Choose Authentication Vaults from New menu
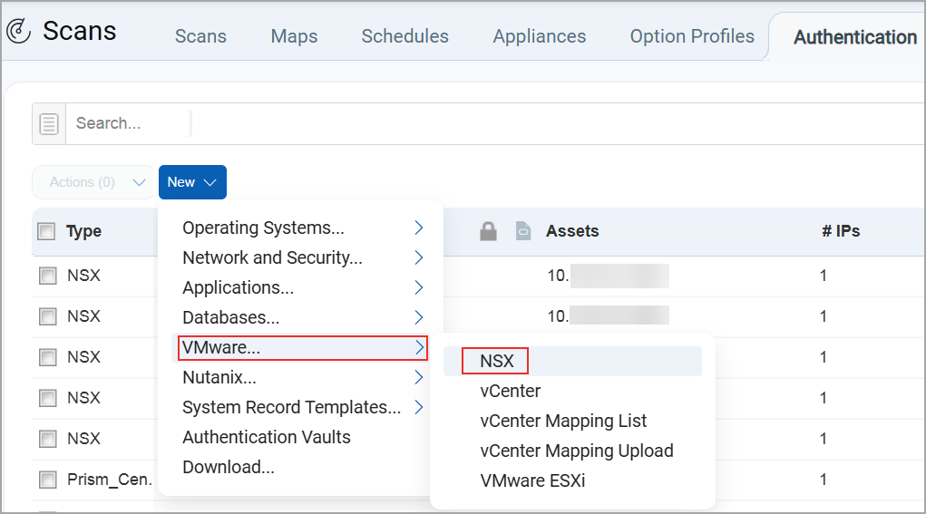 267,437
